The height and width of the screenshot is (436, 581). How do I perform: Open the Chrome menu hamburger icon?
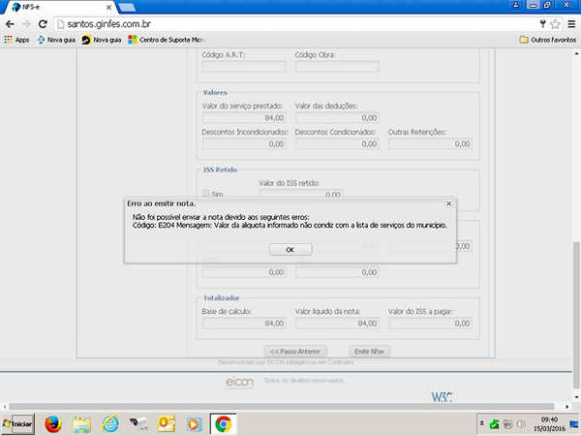coord(571,24)
